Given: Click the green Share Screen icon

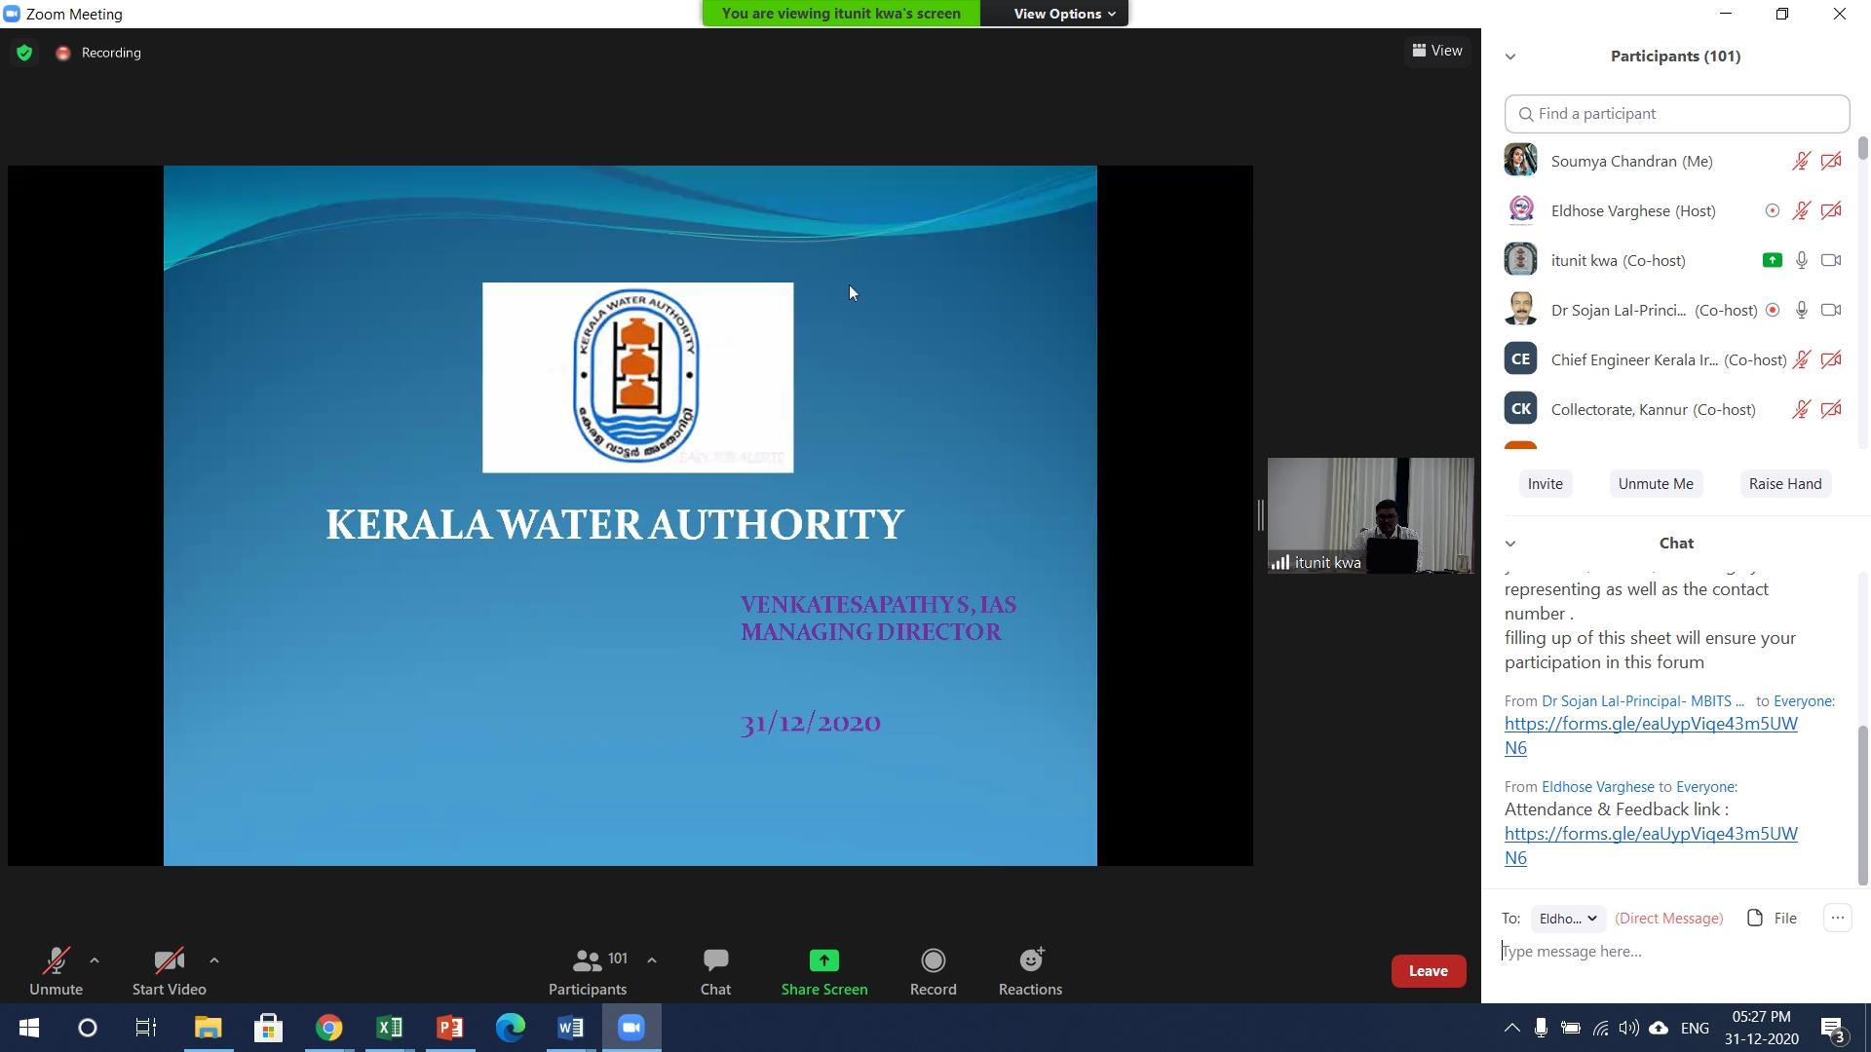Looking at the screenshot, I should coord(823,961).
